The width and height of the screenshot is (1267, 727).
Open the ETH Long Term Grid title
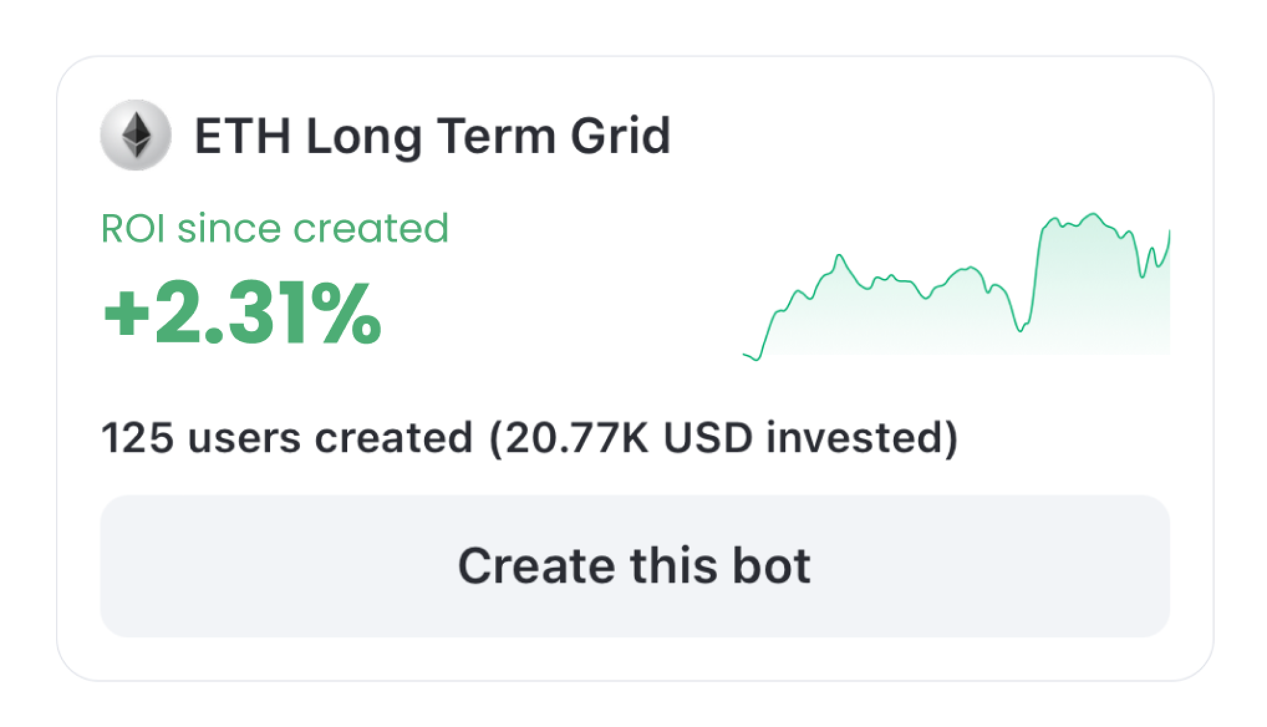(x=433, y=136)
